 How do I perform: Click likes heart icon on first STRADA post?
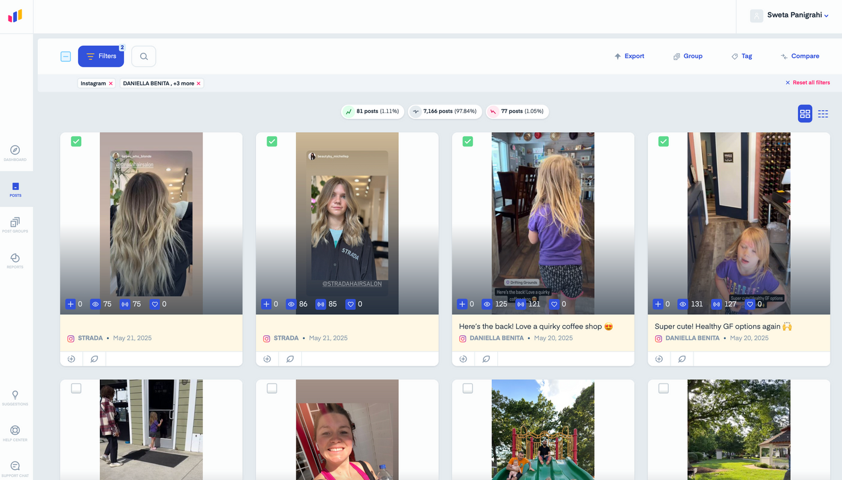click(155, 304)
